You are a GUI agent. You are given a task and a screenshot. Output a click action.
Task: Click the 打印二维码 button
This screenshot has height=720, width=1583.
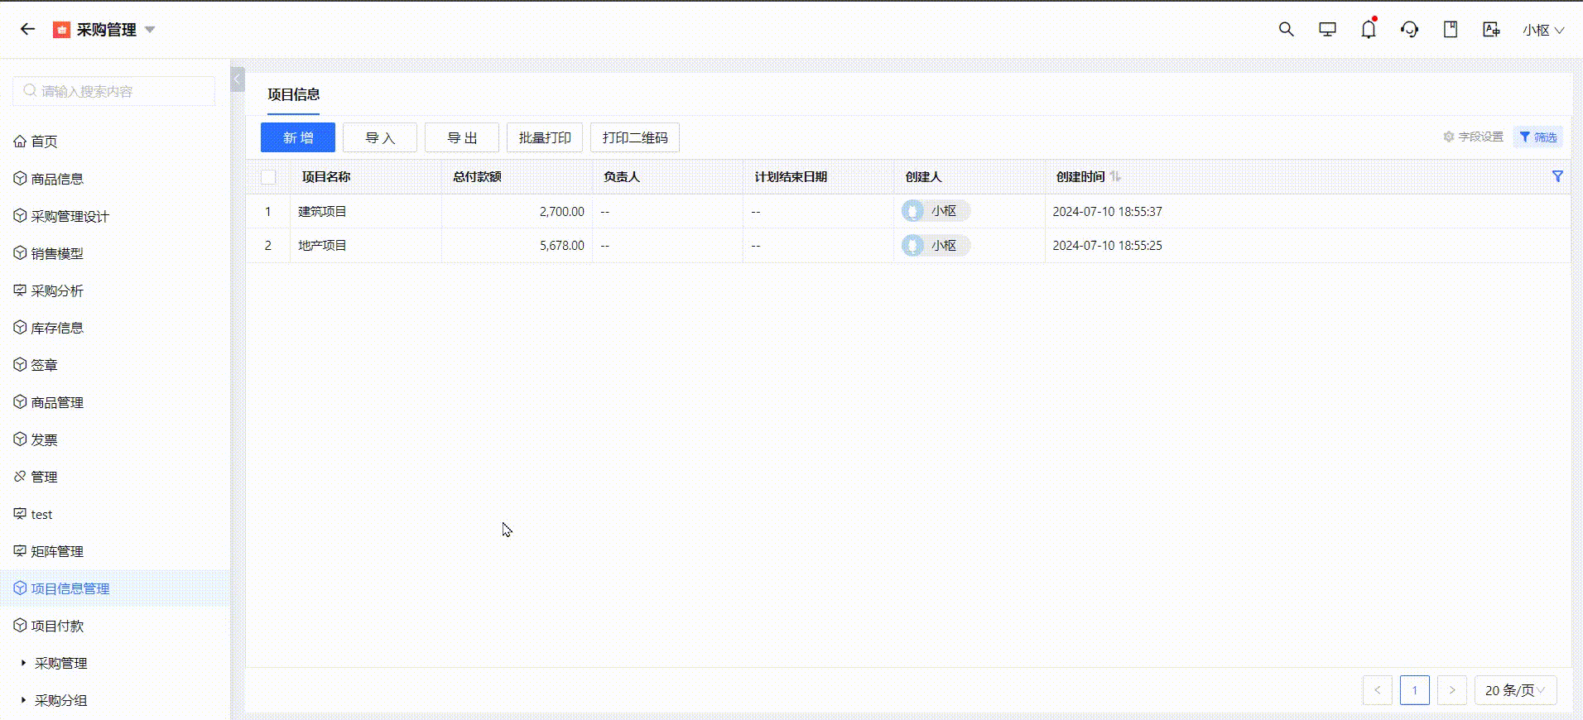coord(635,137)
